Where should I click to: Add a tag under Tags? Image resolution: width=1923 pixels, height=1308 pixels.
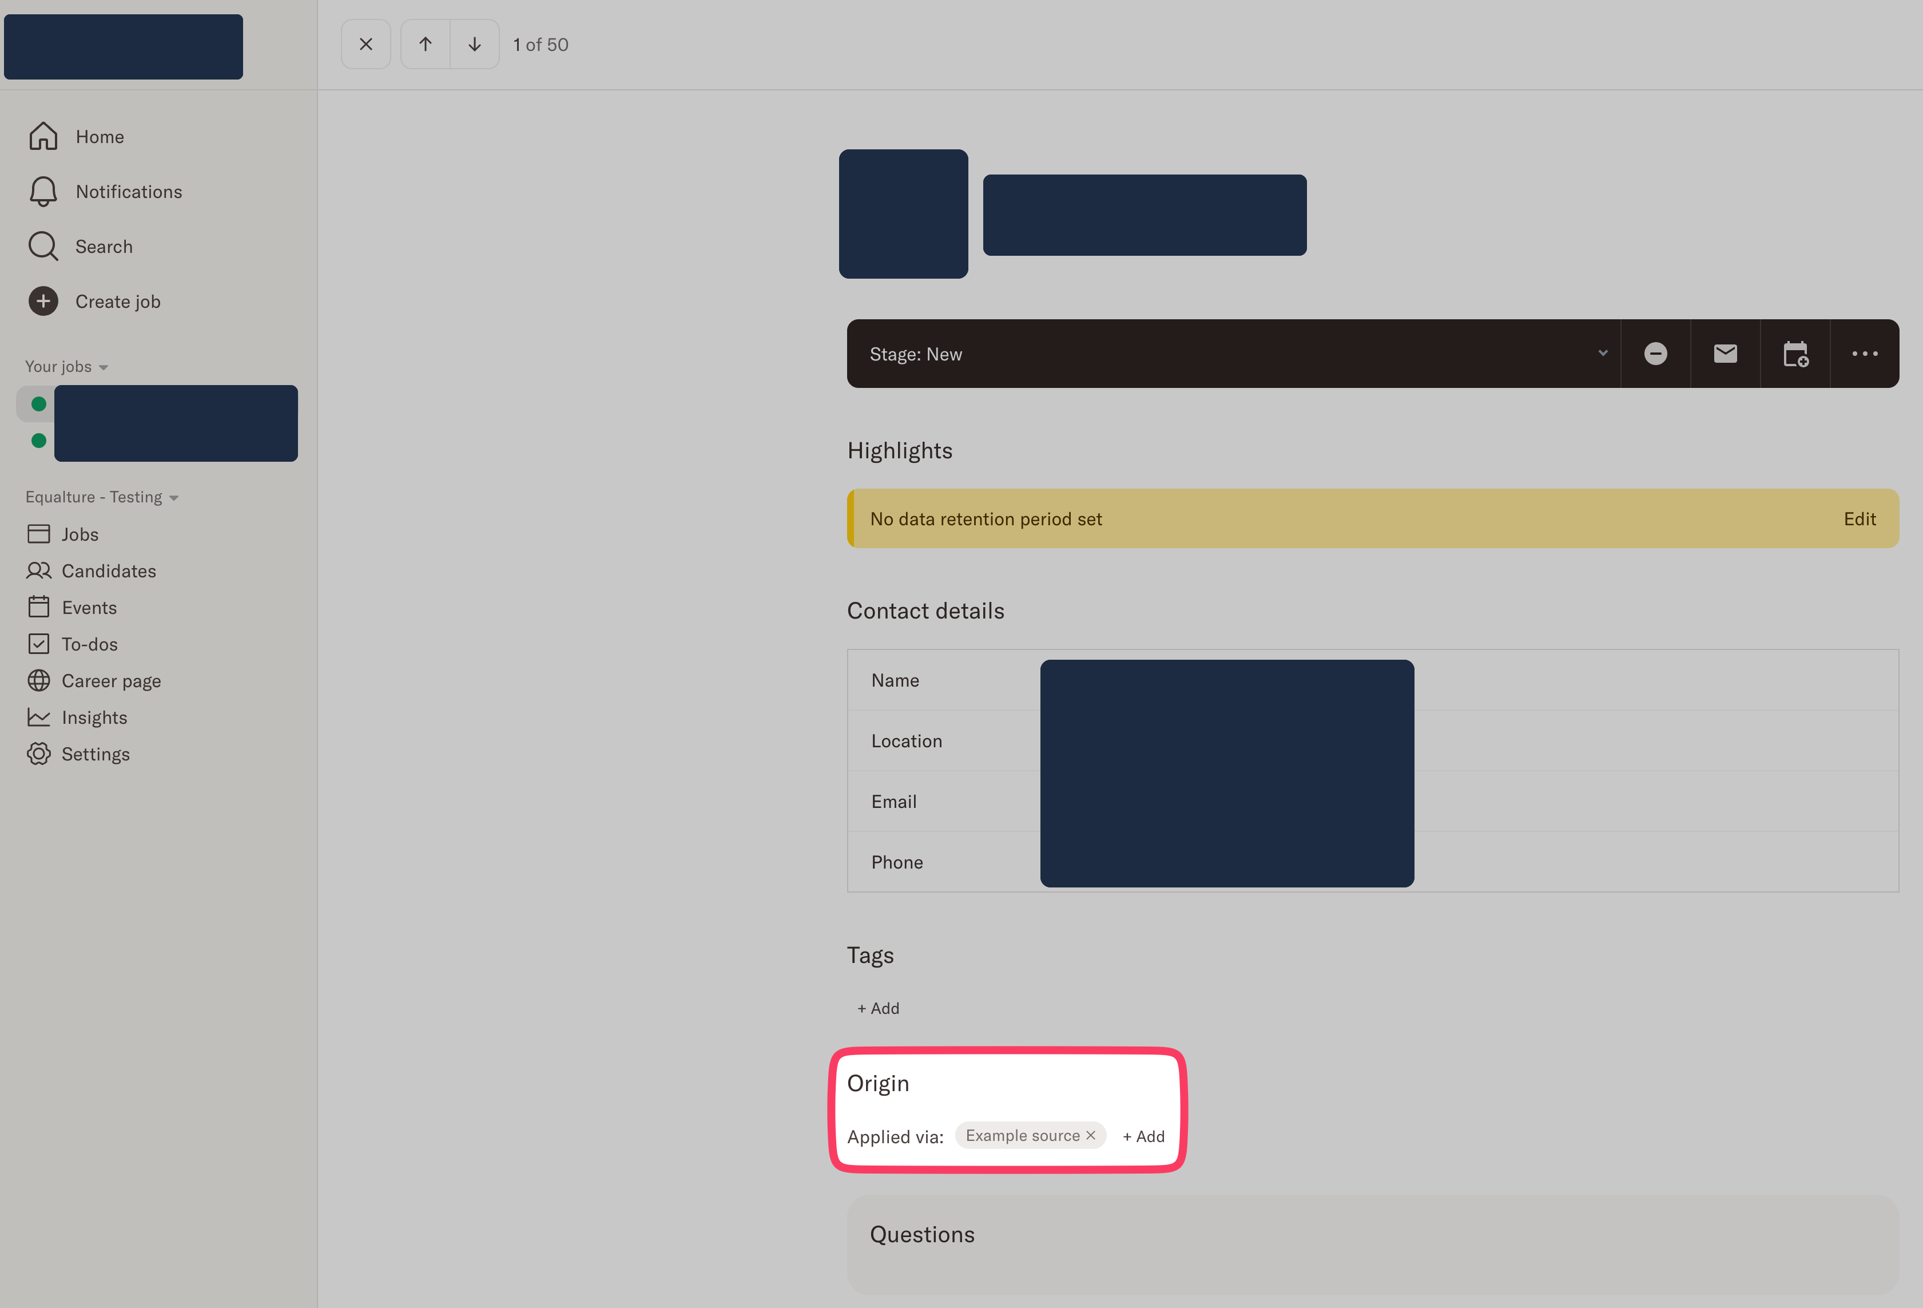coord(878,1008)
